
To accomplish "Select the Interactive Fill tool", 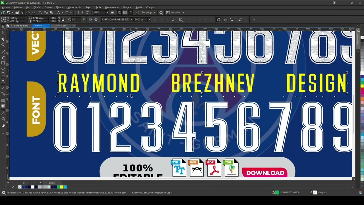I will (x=3, y=119).
